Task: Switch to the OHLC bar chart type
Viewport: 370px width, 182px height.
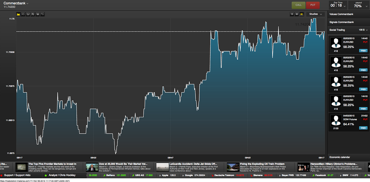Action: tap(33, 14)
